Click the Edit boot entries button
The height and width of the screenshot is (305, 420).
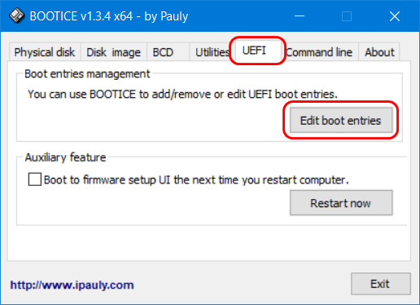click(341, 121)
